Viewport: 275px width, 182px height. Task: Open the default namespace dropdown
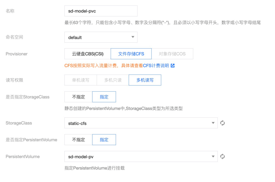point(101,37)
